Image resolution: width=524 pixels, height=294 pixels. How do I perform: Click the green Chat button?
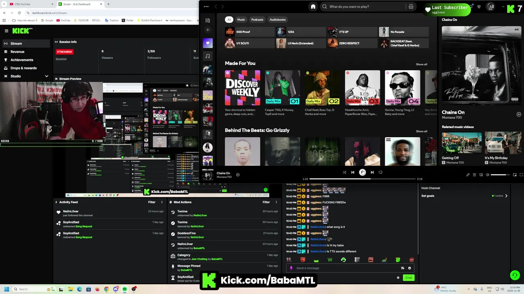[409, 278]
